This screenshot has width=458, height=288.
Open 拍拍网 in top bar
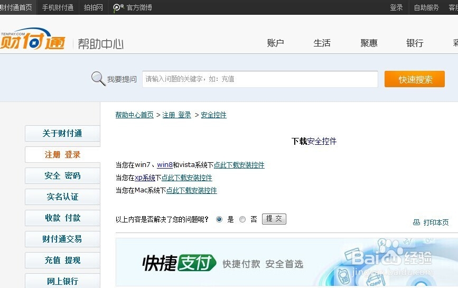coord(93,7)
